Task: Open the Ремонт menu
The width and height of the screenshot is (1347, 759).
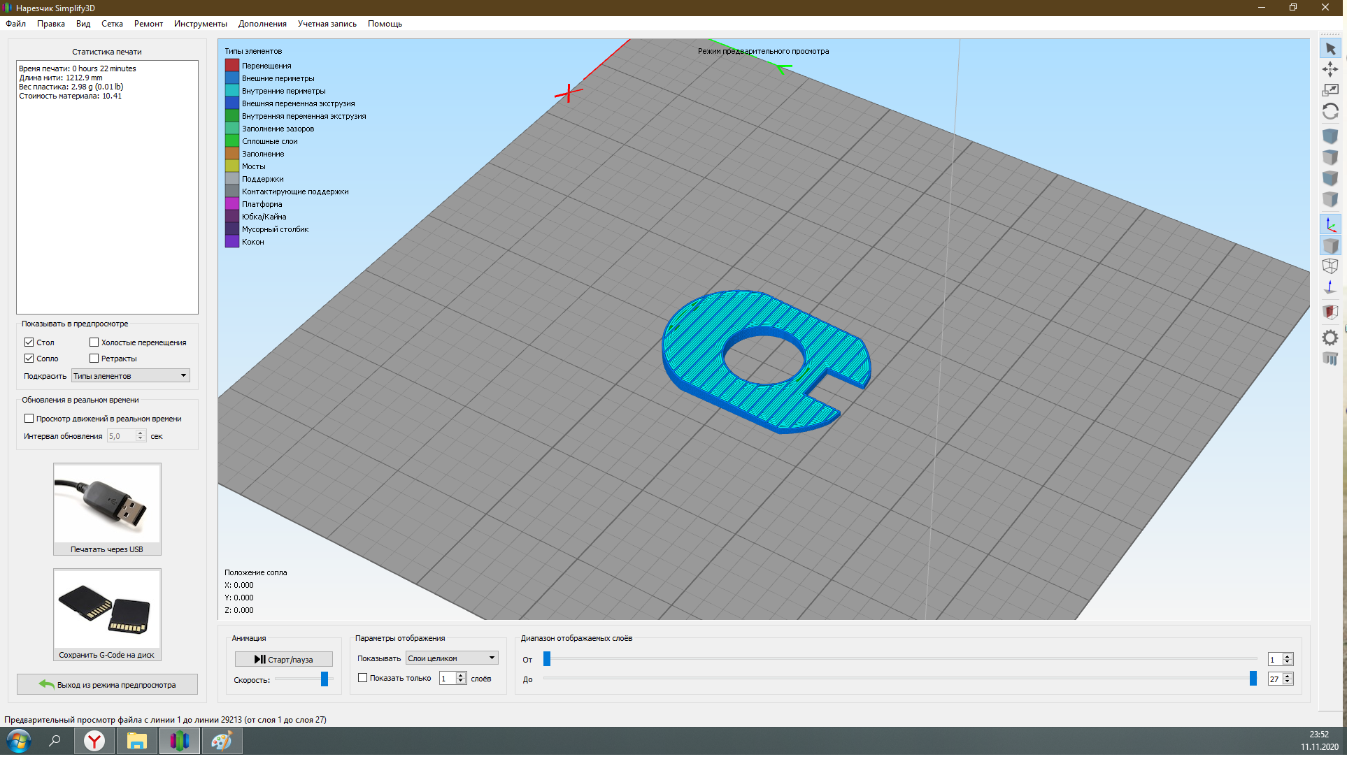Action: [x=148, y=24]
